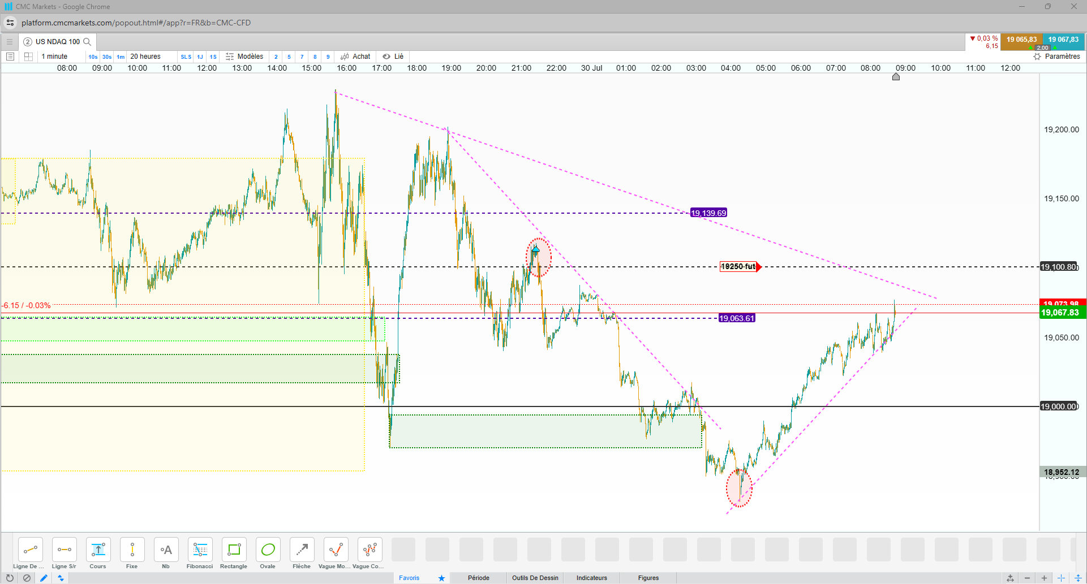Toggle the Lié eye link option

click(393, 57)
